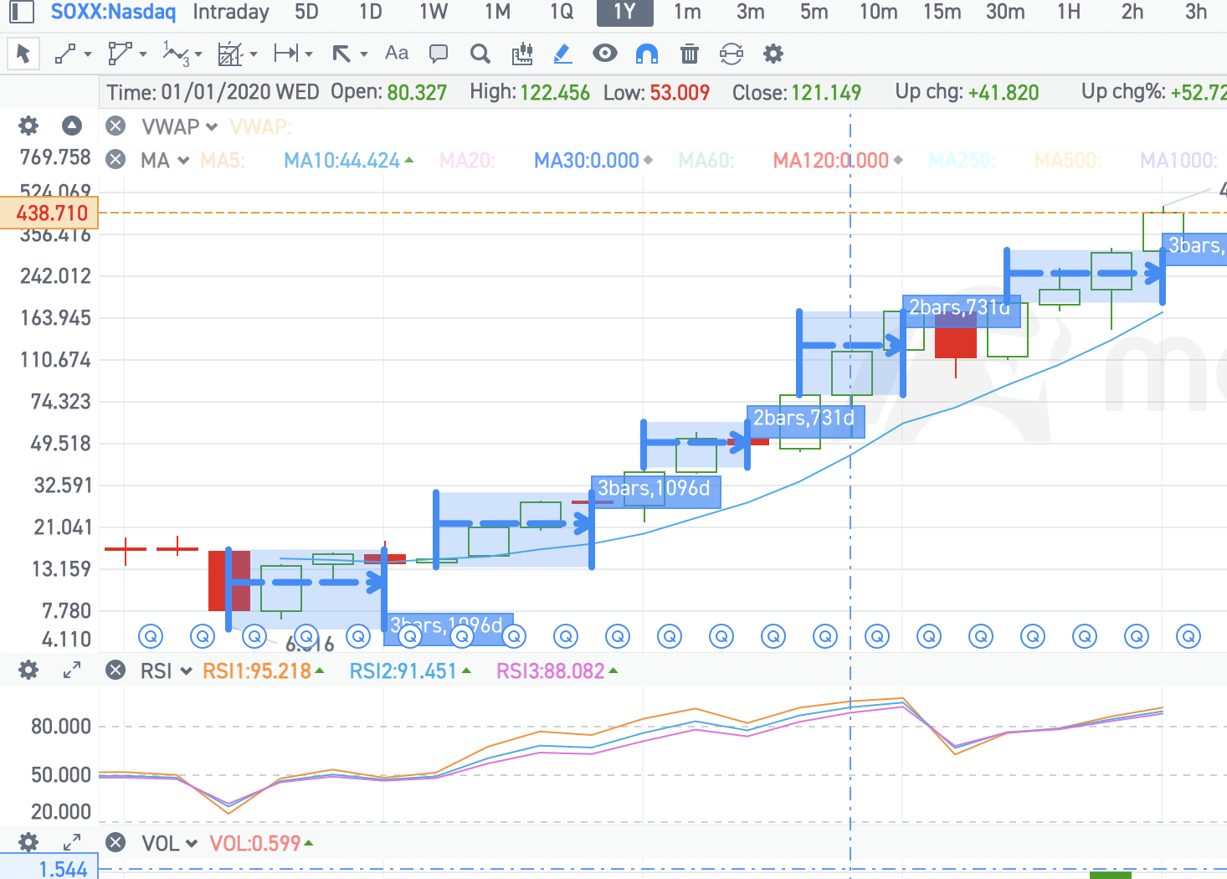Select the blue pencil highlighter tool

[563, 54]
